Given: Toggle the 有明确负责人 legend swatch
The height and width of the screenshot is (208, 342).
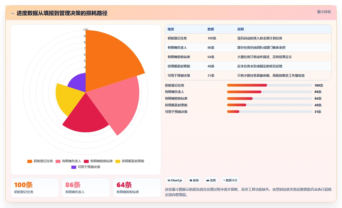Looking at the screenshot, I should click(x=58, y=161).
